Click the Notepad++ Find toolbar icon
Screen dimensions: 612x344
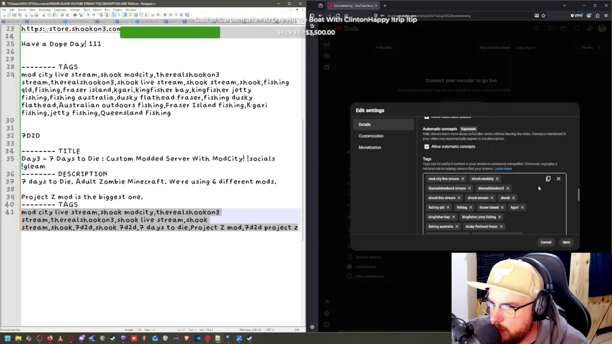(75, 15)
